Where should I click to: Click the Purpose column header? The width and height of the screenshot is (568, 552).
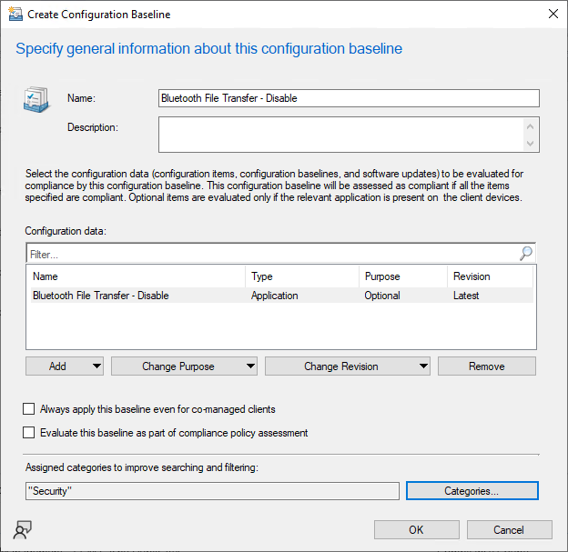tap(402, 276)
